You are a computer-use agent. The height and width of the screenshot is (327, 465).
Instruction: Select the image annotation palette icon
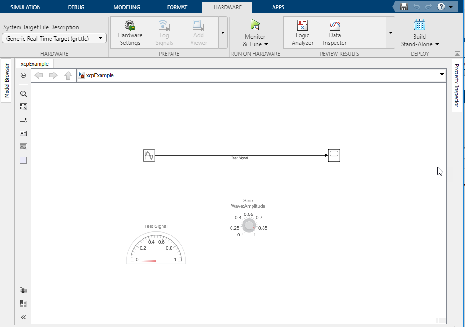point(23,147)
